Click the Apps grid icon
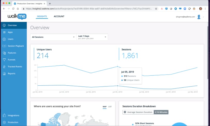 point(4,32)
